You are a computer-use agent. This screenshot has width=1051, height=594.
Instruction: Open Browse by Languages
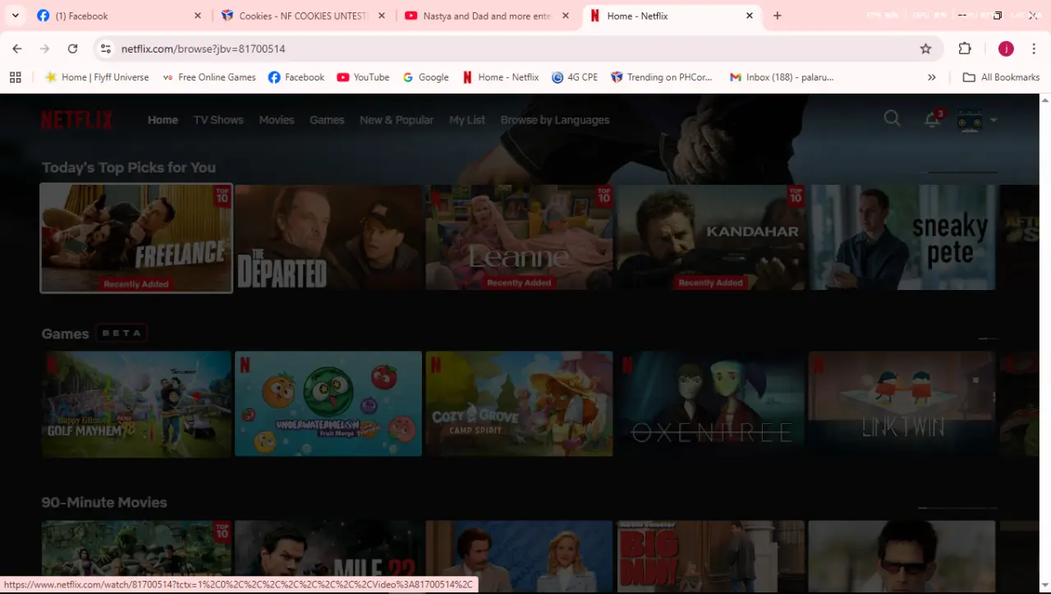[555, 120]
